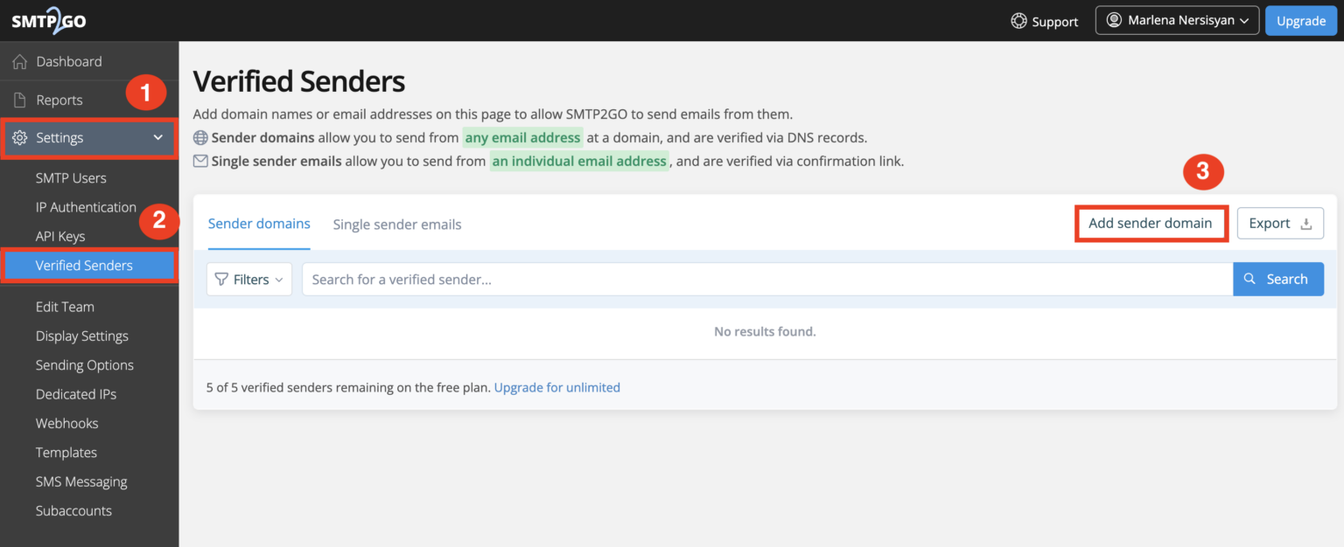Open Reports via the document icon

click(x=20, y=99)
